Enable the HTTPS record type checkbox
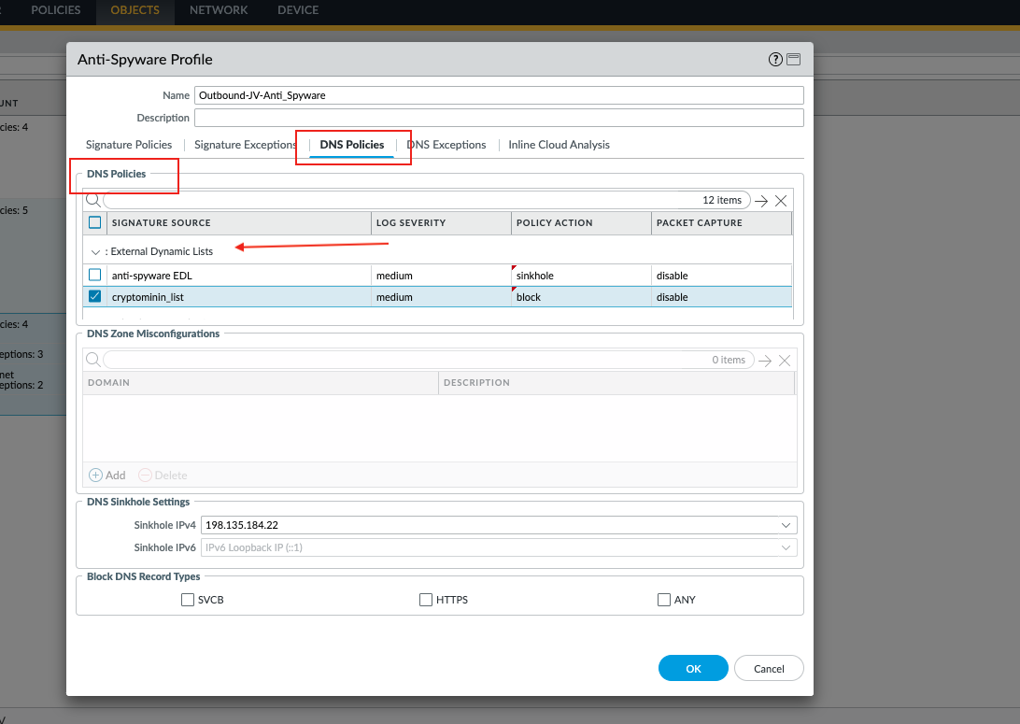 426,600
